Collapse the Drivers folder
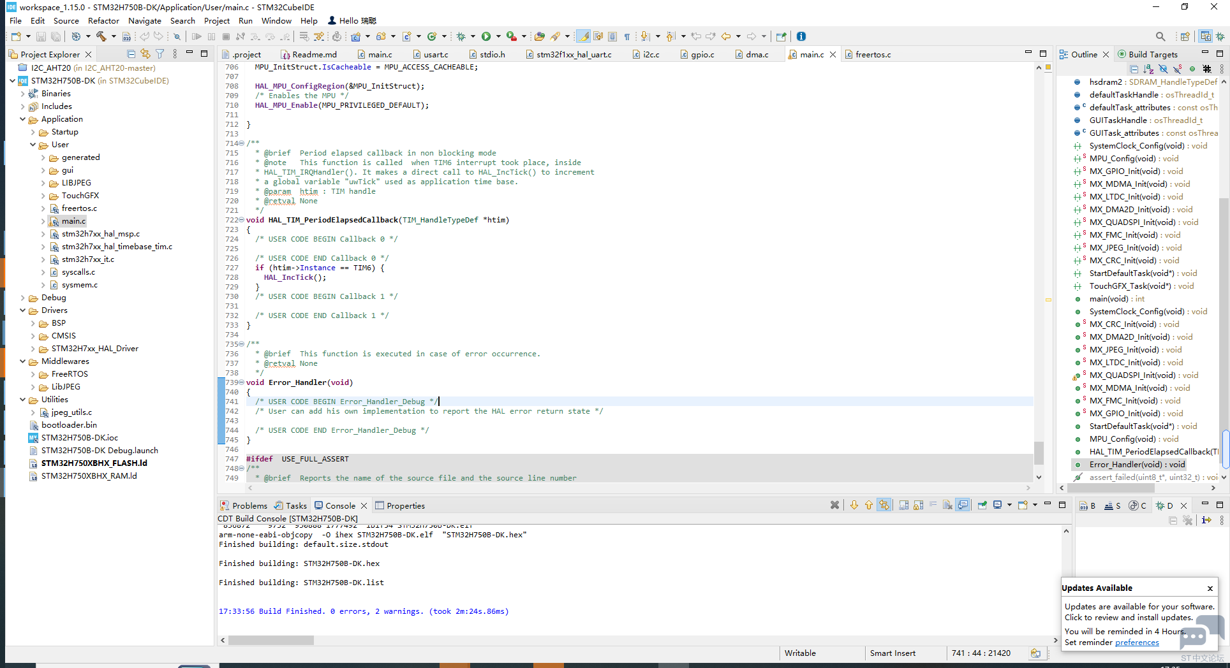Image resolution: width=1230 pixels, height=668 pixels. tap(23, 310)
